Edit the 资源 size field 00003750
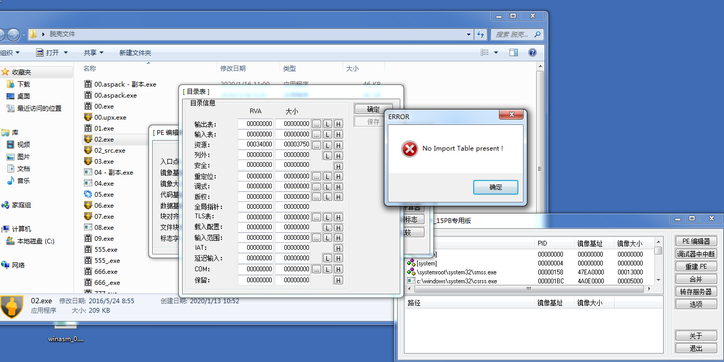This screenshot has width=724, height=362. (x=293, y=144)
